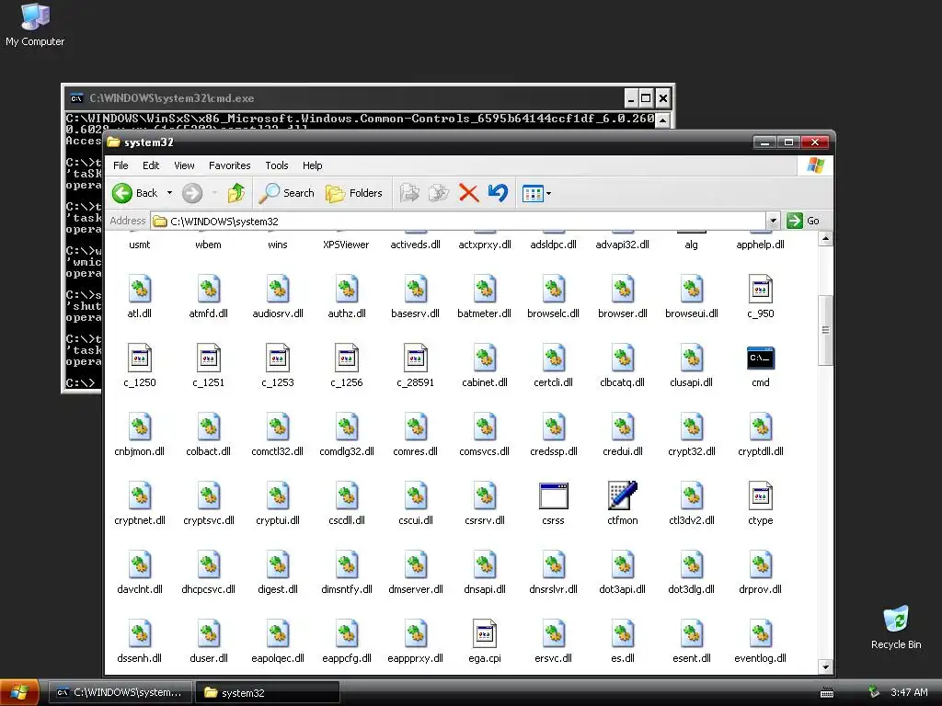The width and height of the screenshot is (942, 706).
Task: Click the Safely Remove Hardware tray icon
Action: pyautogui.click(x=874, y=692)
